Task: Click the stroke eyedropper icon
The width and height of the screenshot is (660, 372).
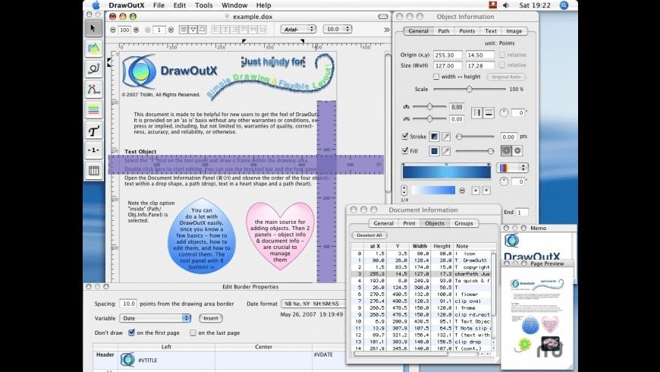Action: pyautogui.click(x=446, y=137)
